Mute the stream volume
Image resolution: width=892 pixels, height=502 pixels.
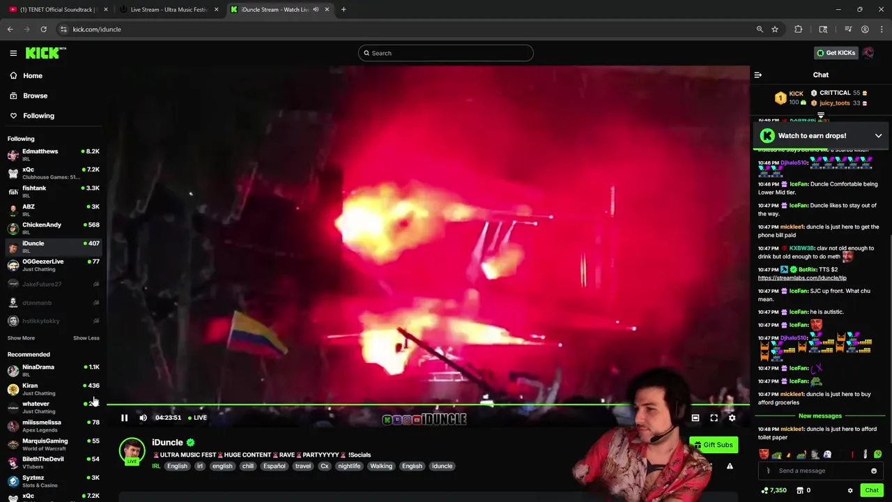143,418
